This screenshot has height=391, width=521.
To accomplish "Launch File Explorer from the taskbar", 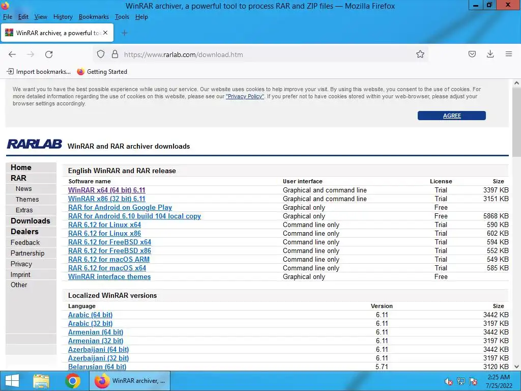I will [x=41, y=381].
